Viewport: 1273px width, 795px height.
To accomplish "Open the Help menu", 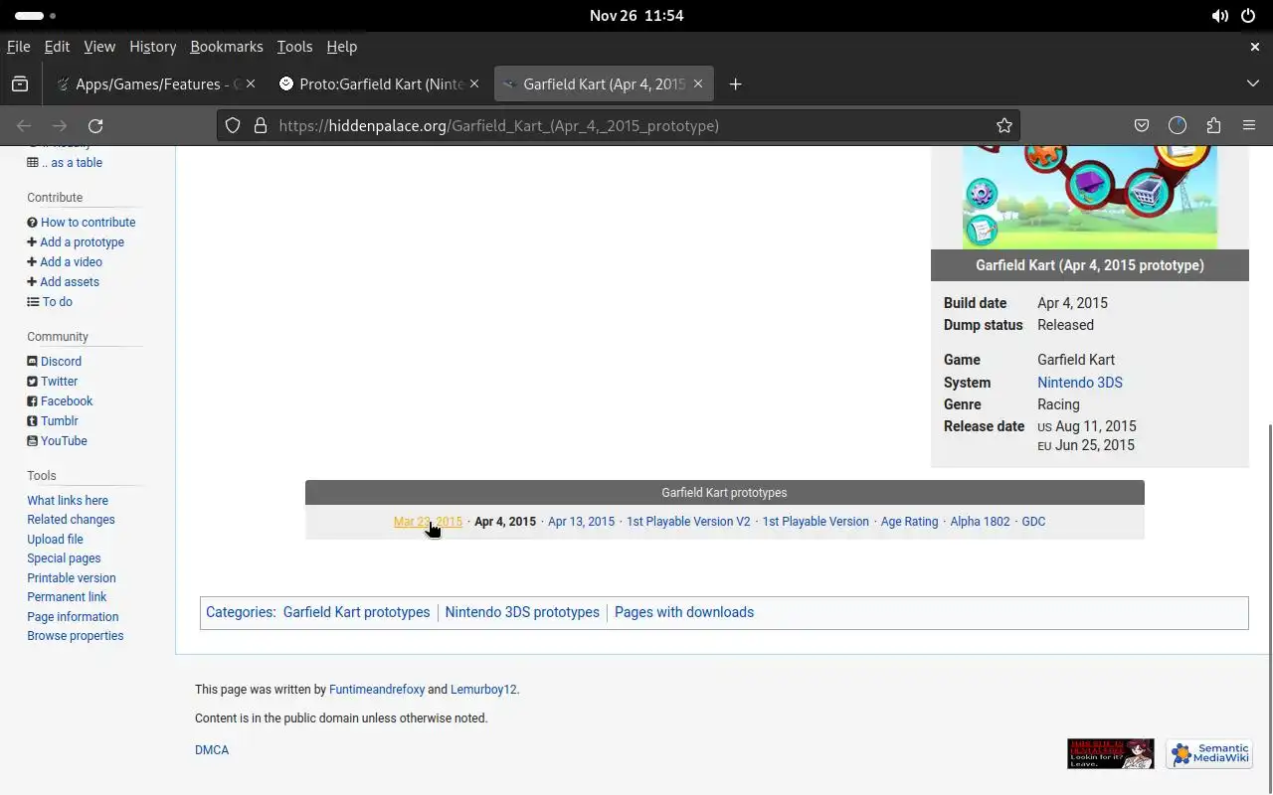I will (x=341, y=47).
